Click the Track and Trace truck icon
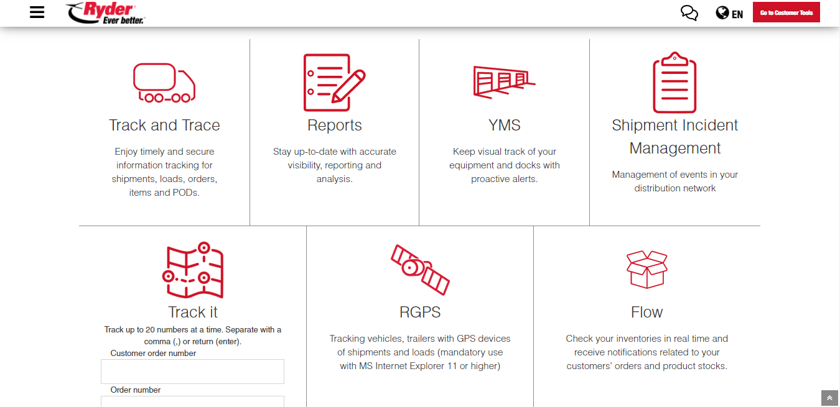This screenshot has width=840, height=407. (164, 83)
